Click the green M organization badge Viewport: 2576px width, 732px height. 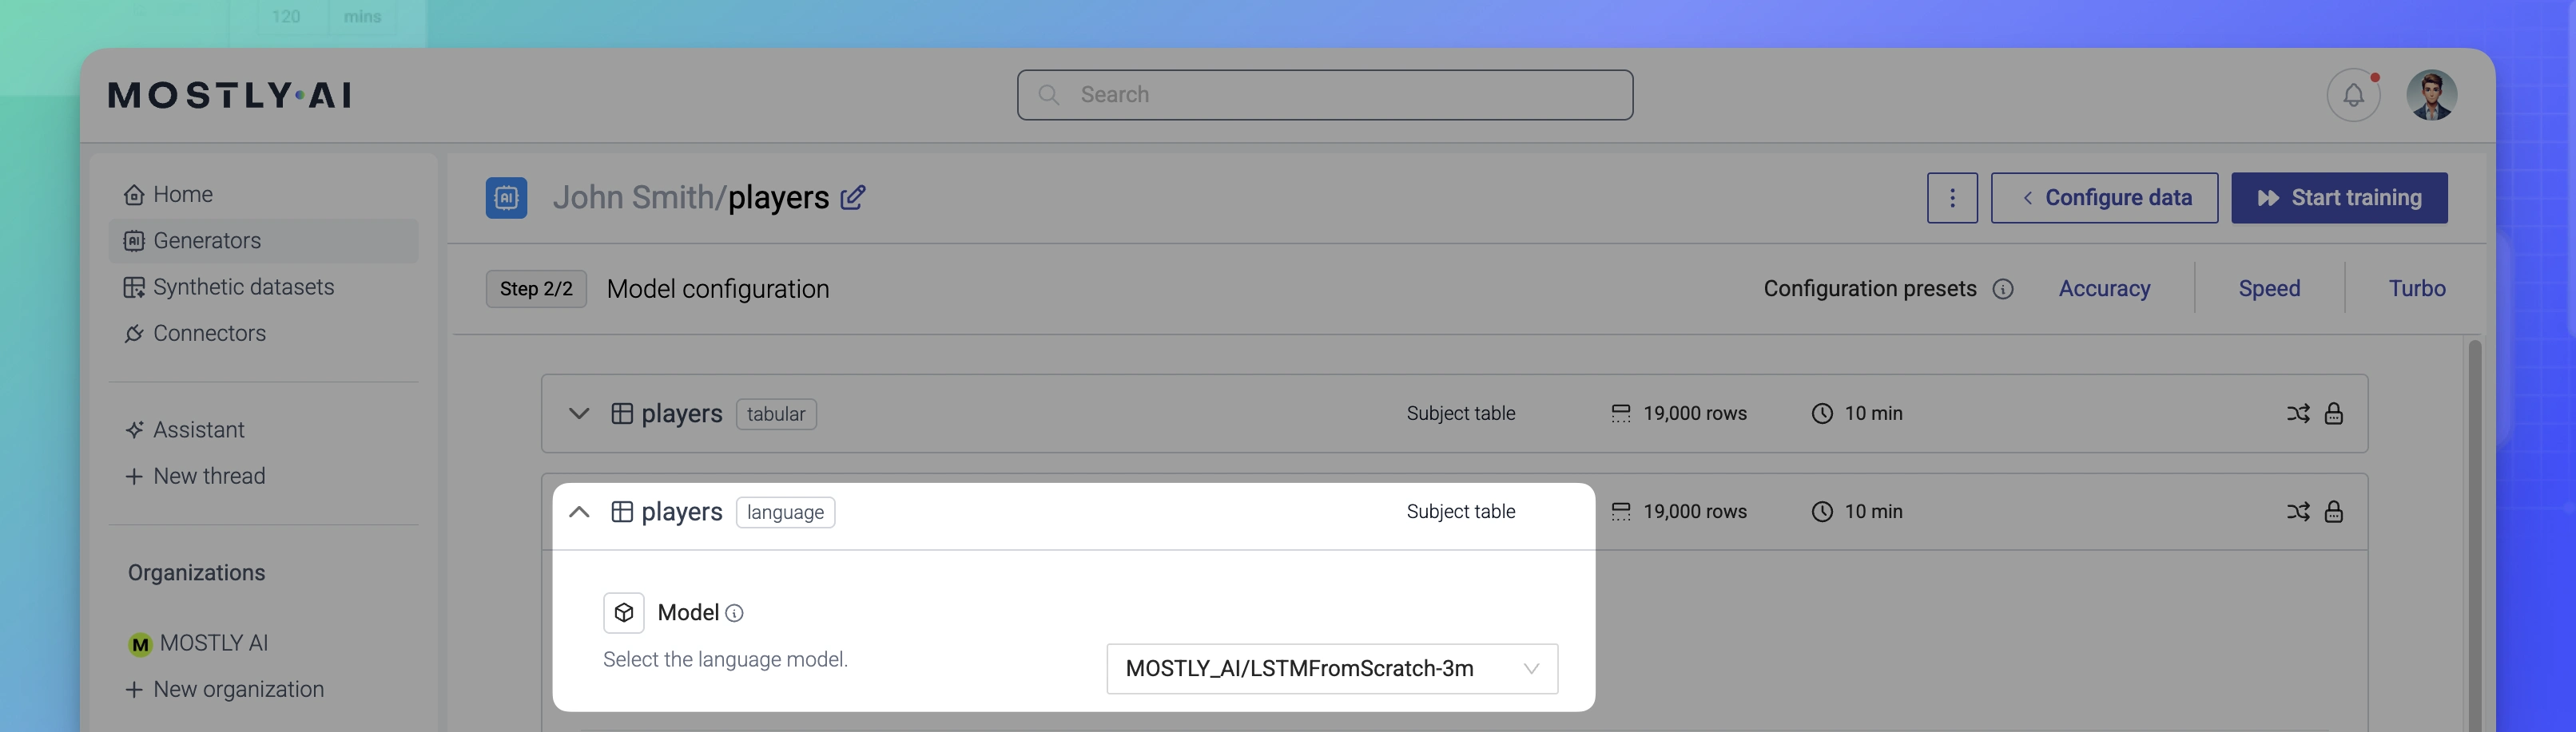click(140, 644)
